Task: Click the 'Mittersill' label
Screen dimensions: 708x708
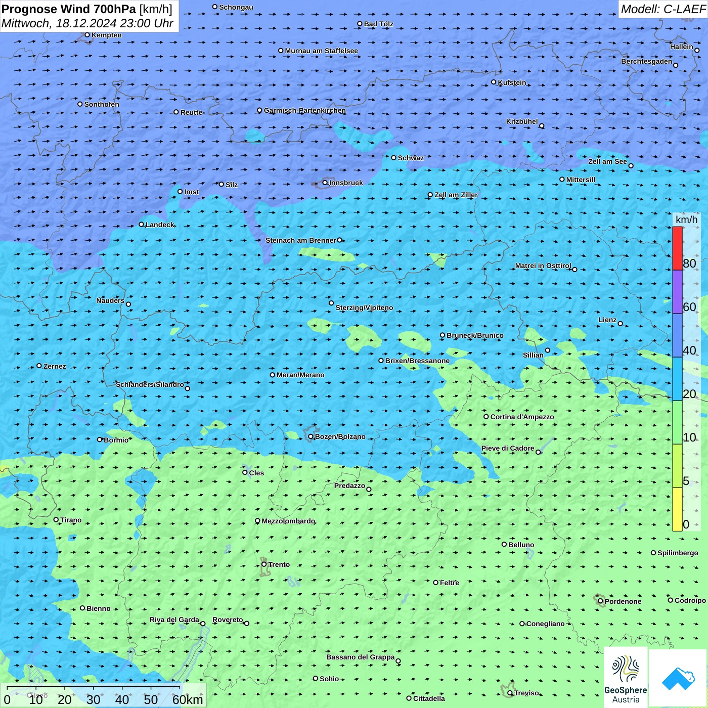Action: 581,180
